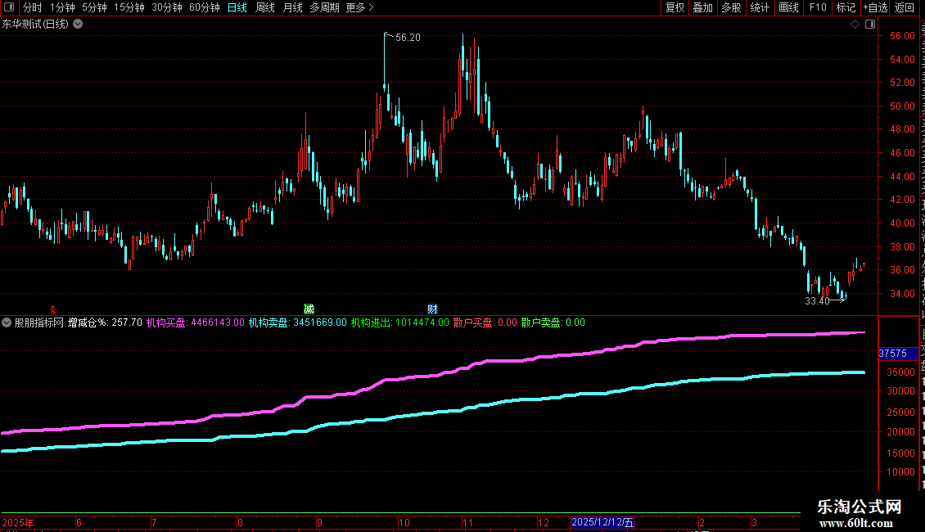Viewport: 925px width, 532px height.
Task: Click the 复权 button
Action: [x=675, y=7]
